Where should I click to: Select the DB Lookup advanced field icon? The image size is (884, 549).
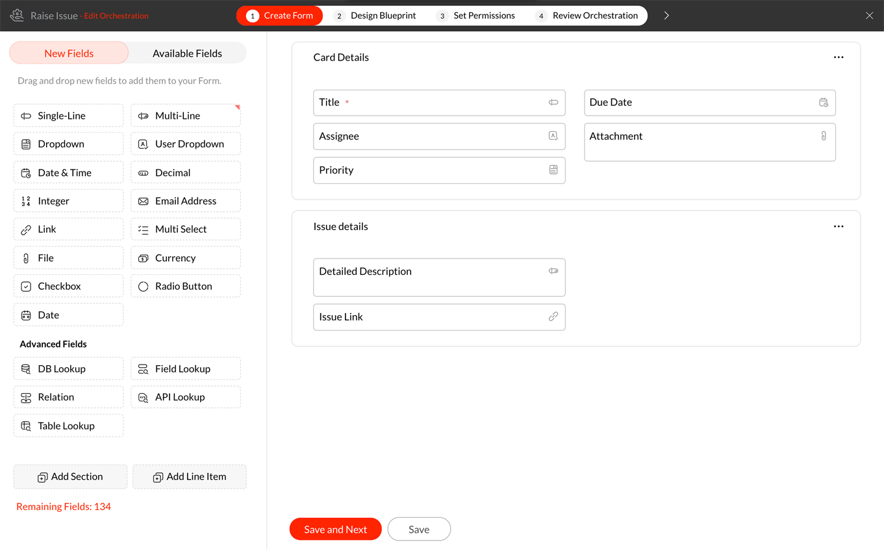click(x=26, y=369)
